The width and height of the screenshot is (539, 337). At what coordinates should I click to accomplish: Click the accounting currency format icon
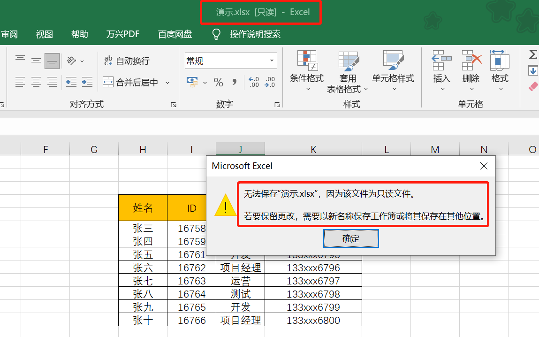click(x=192, y=82)
